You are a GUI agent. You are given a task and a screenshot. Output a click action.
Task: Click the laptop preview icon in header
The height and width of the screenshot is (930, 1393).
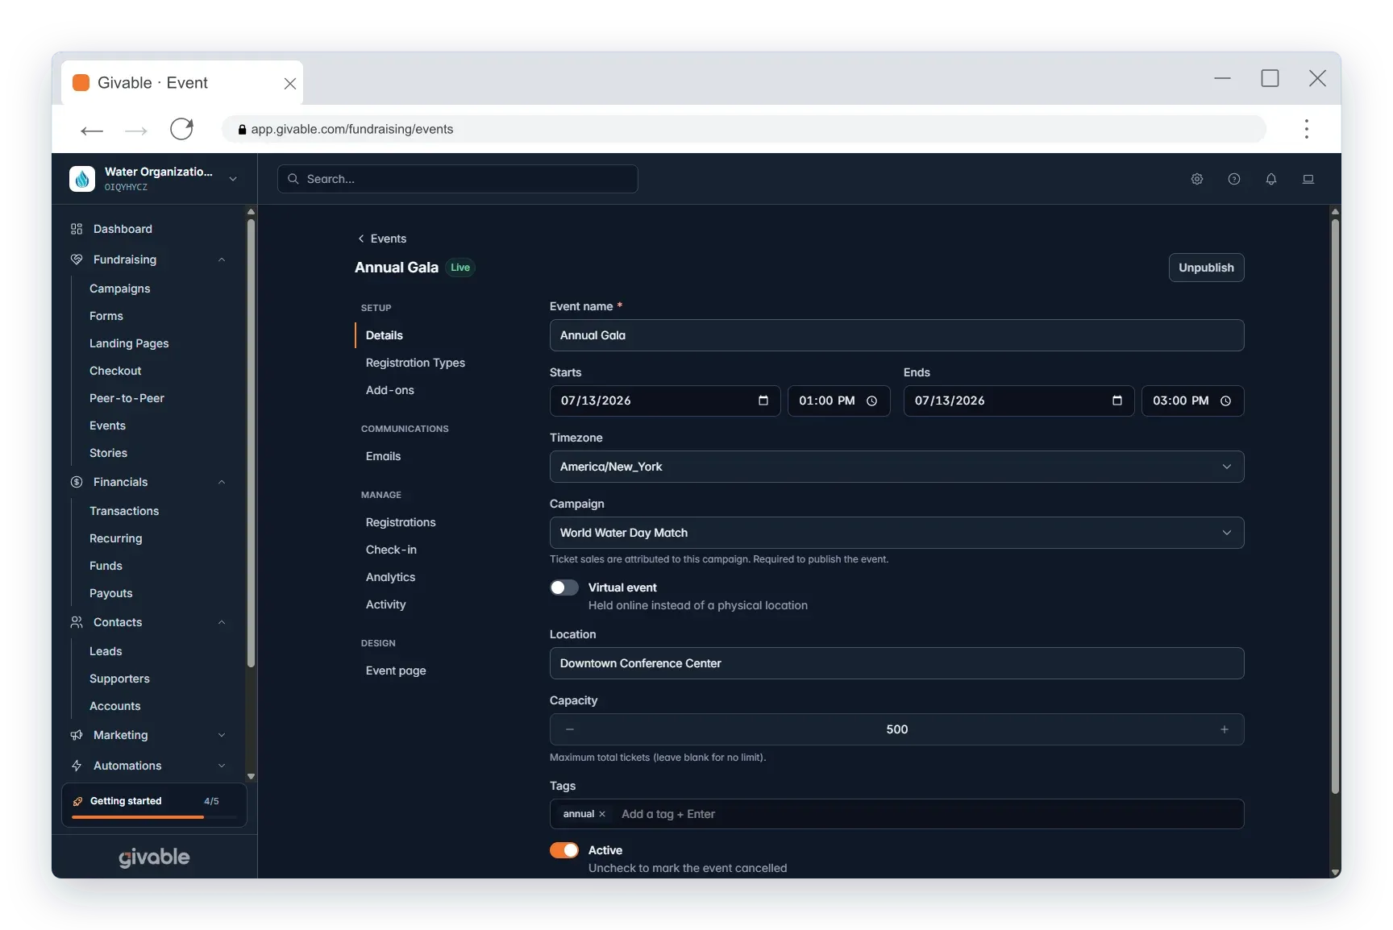1308,179
